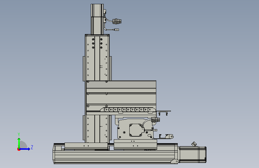Click the blue Z axis arrow of triad
259x168 pixels.
25,149
